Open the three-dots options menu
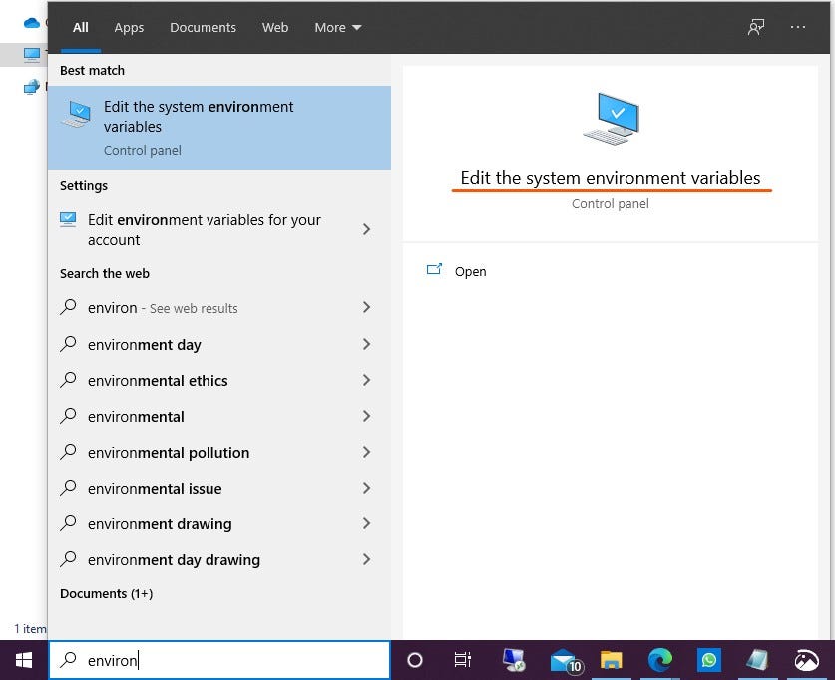This screenshot has height=680, width=835. [798, 27]
